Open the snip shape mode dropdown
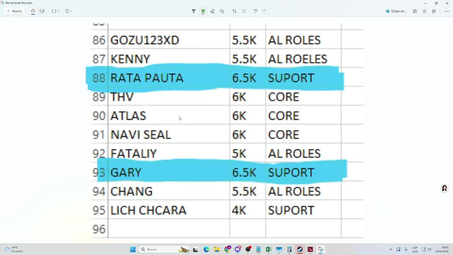 (x=56, y=11)
